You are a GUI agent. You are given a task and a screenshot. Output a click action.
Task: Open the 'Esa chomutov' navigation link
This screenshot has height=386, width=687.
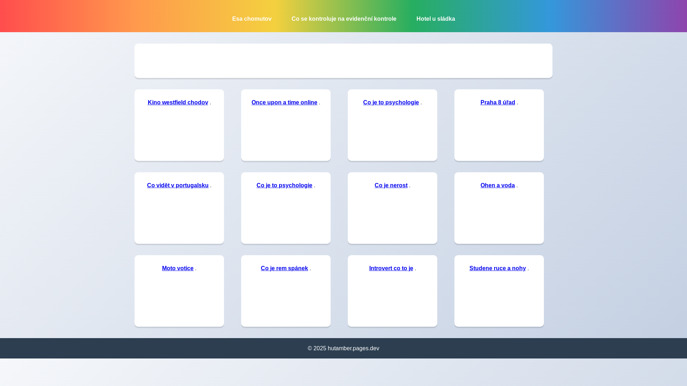(252, 19)
